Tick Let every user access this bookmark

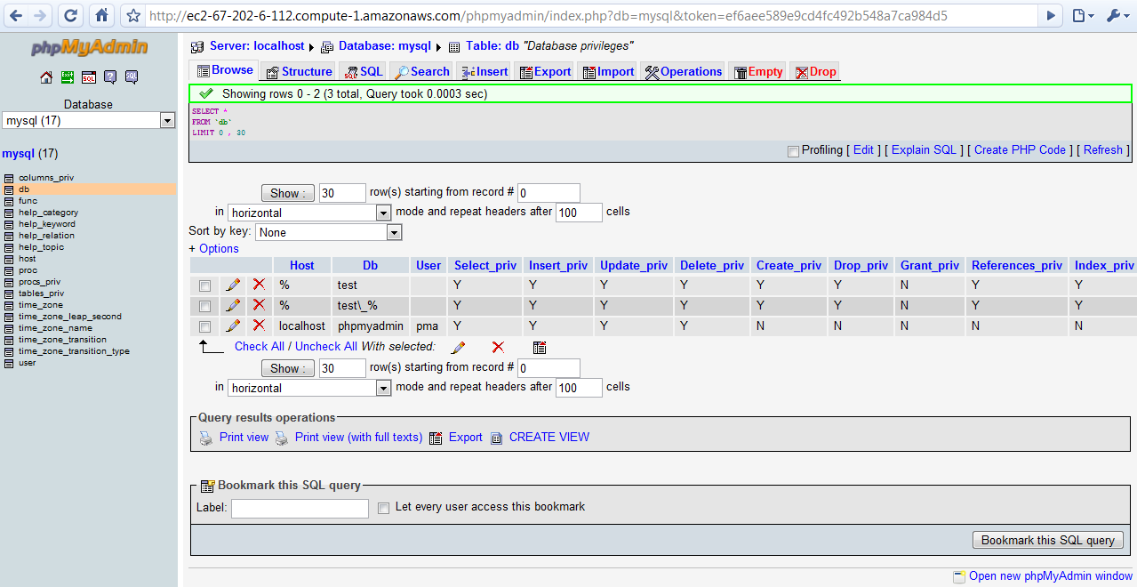pos(383,507)
